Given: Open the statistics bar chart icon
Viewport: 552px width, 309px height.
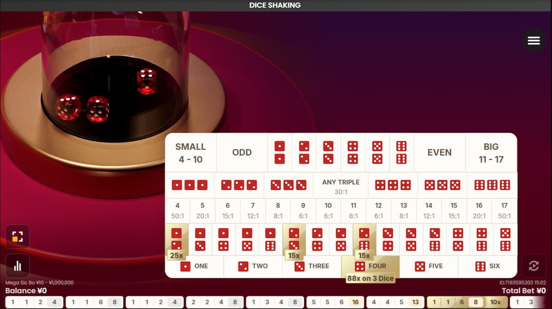Looking at the screenshot, I should click(17, 266).
